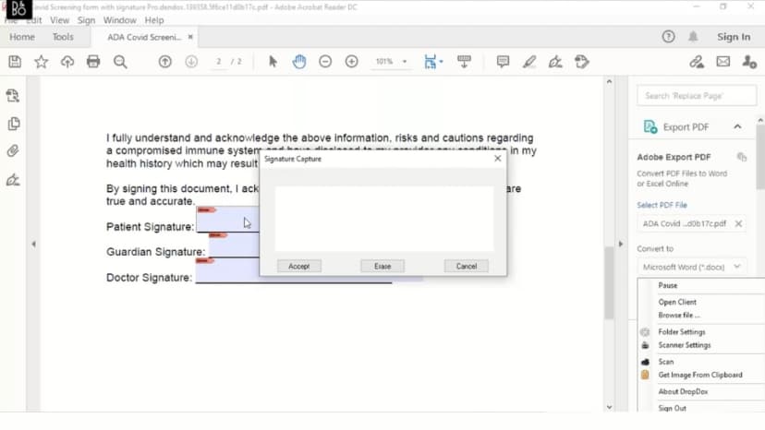This screenshot has height=430, width=765.
Task: Activate the Hand pan tool
Action: click(299, 62)
